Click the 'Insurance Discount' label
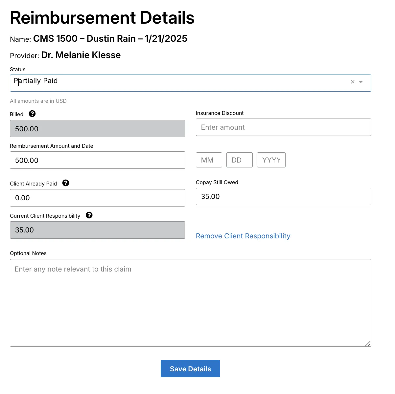395x394 pixels. tap(220, 113)
